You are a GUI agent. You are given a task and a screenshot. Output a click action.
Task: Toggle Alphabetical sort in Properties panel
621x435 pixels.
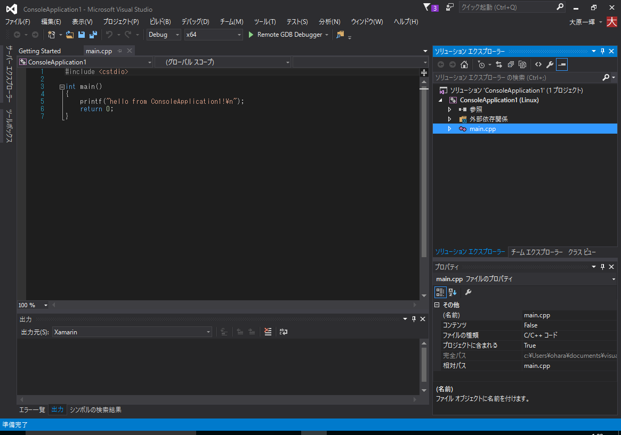pos(453,292)
